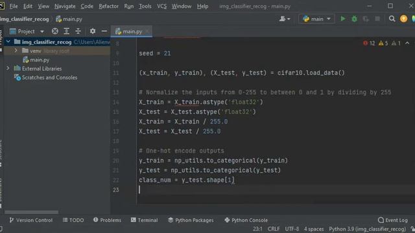Click class_num = y_test.shape[1] line

click(187, 180)
